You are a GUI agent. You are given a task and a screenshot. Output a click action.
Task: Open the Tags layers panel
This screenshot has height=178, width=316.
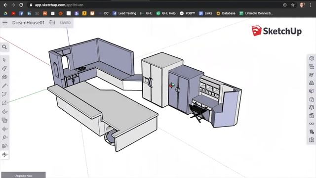[x=312, y=107]
